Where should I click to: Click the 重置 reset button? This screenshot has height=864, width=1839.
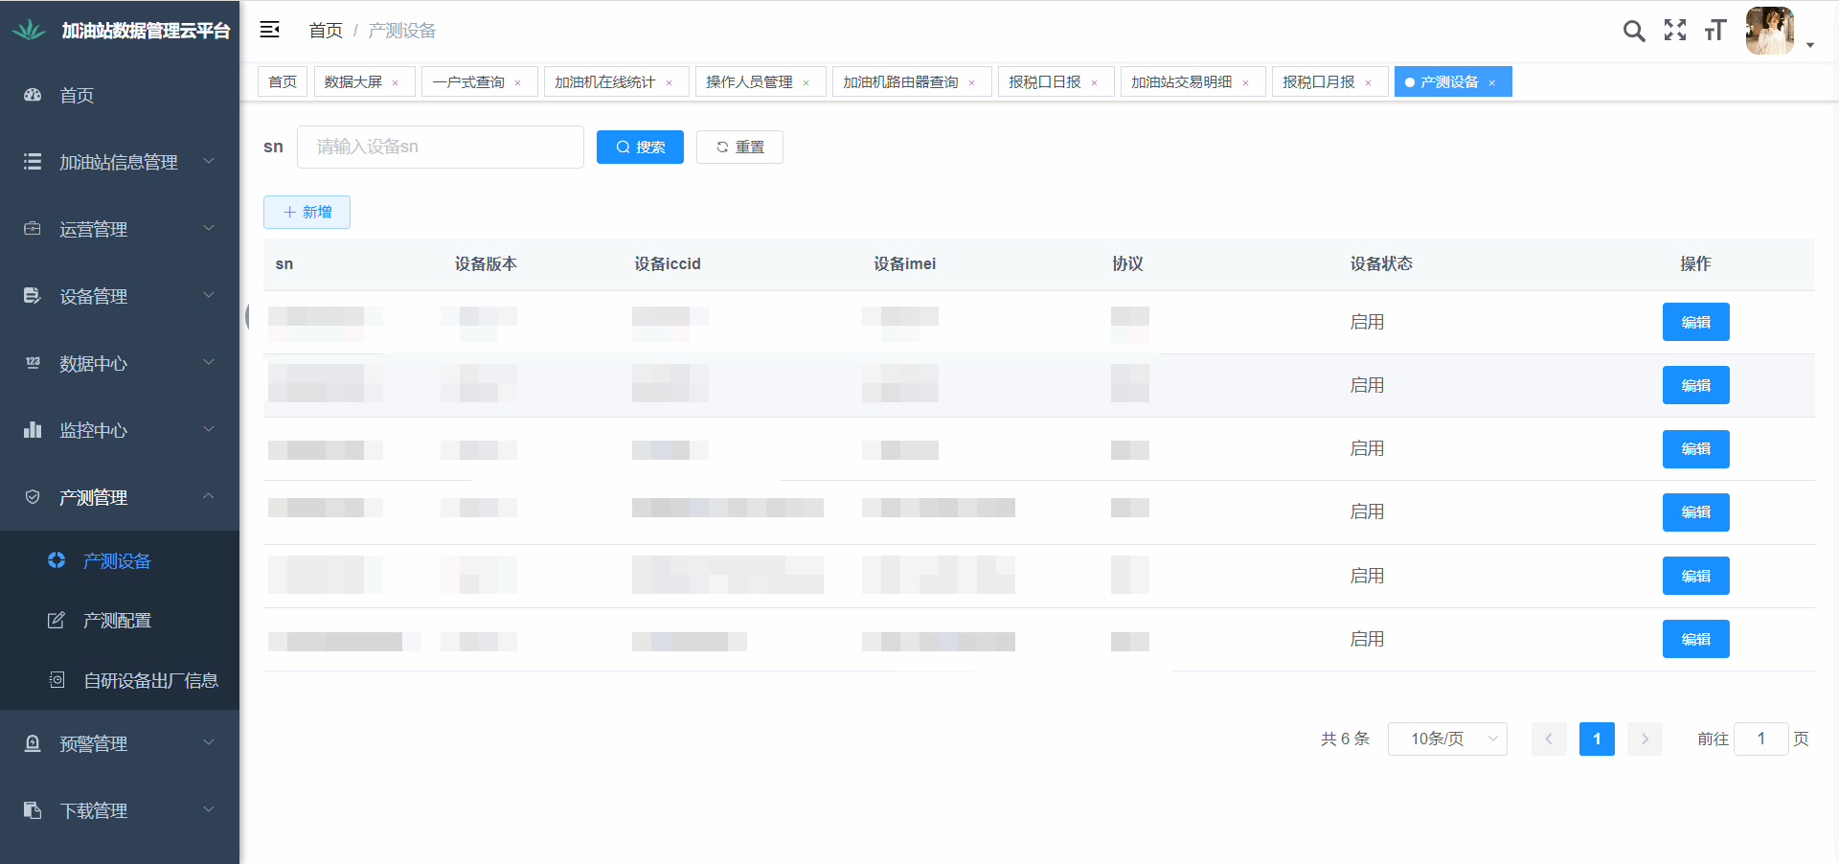click(x=739, y=148)
